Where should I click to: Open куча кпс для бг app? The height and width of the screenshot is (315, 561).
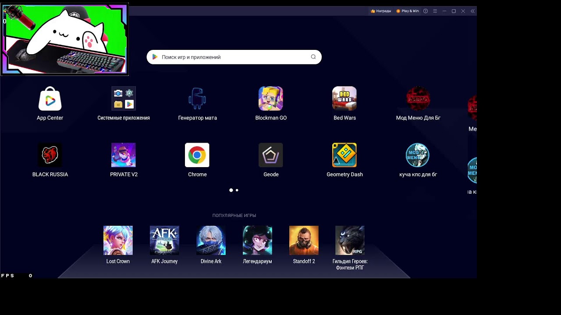(x=418, y=155)
